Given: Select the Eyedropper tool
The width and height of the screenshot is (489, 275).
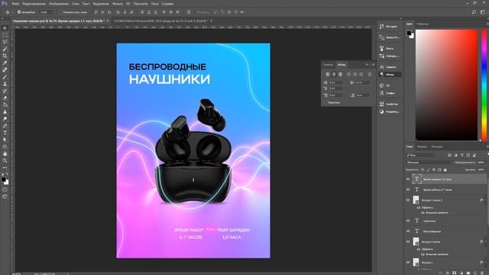Looking at the screenshot, I should click(x=5, y=63).
